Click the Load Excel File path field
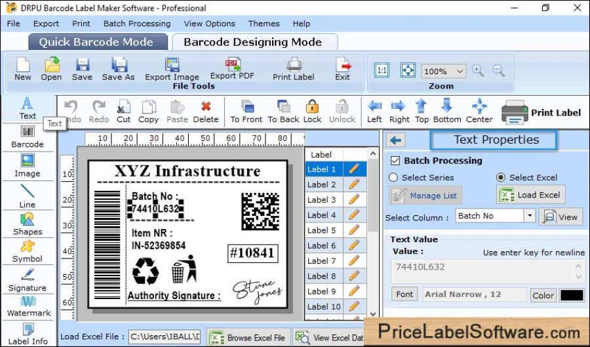 click(x=165, y=337)
